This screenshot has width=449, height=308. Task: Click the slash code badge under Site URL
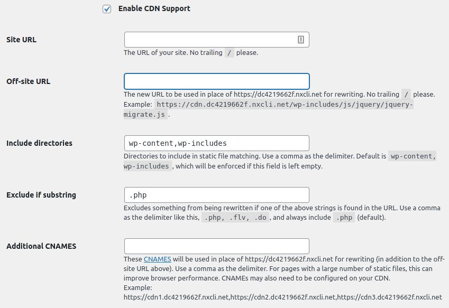tap(230, 53)
